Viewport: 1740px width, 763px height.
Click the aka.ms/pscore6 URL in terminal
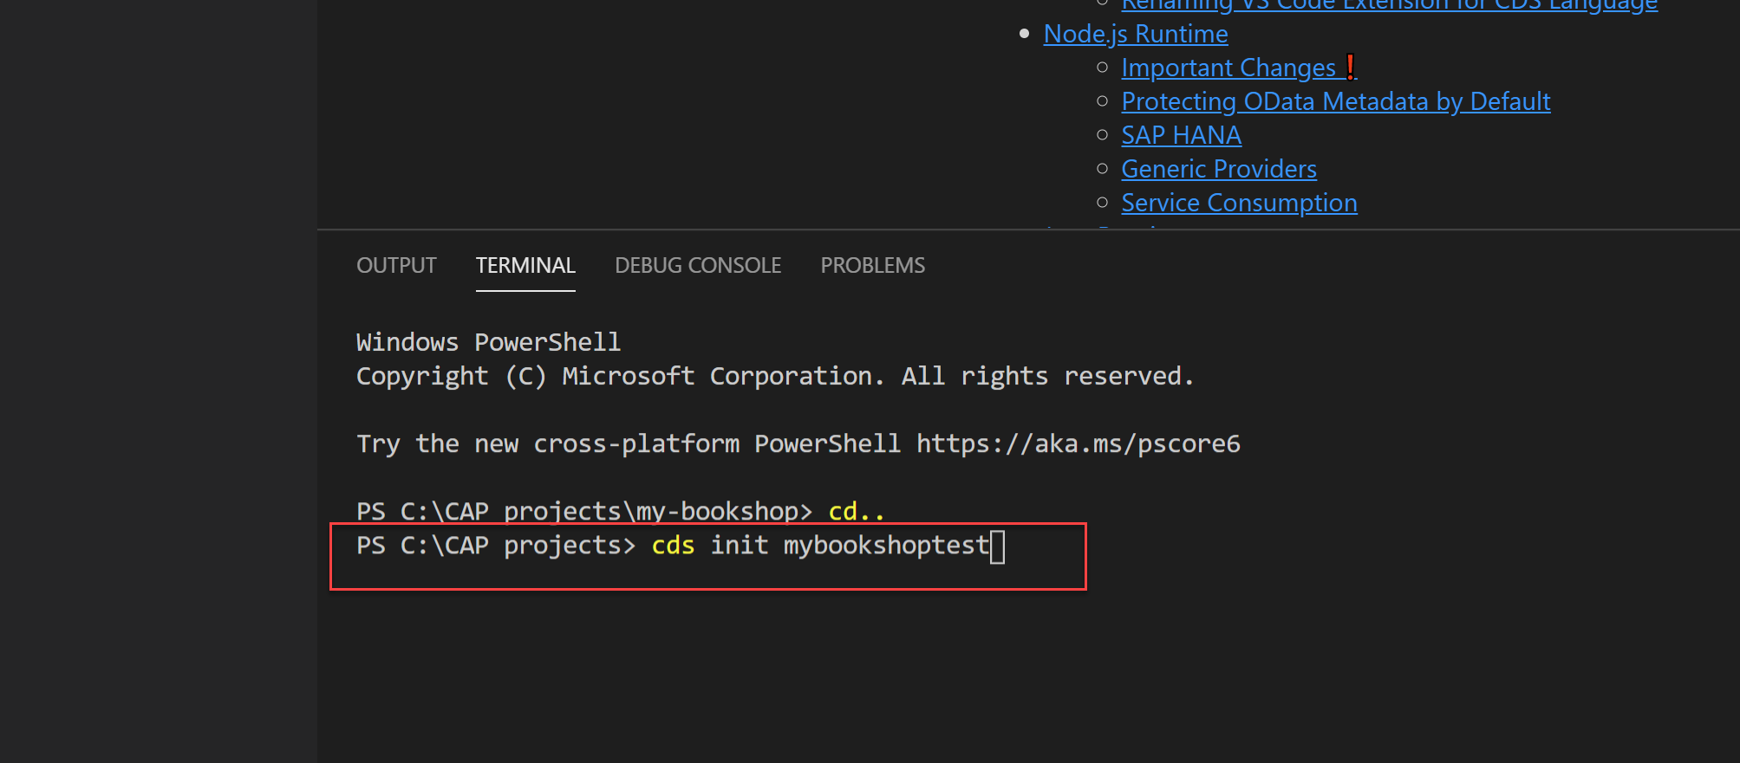tap(1078, 443)
